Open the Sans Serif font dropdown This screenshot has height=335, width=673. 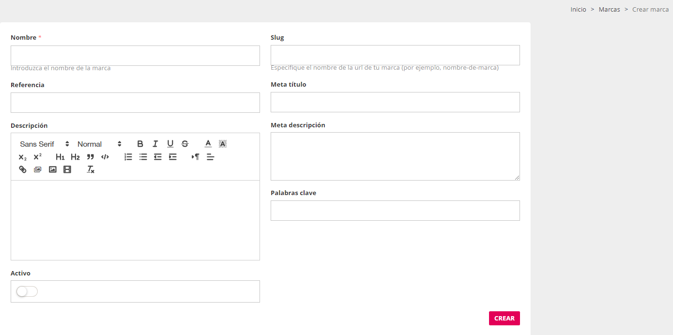coord(45,144)
